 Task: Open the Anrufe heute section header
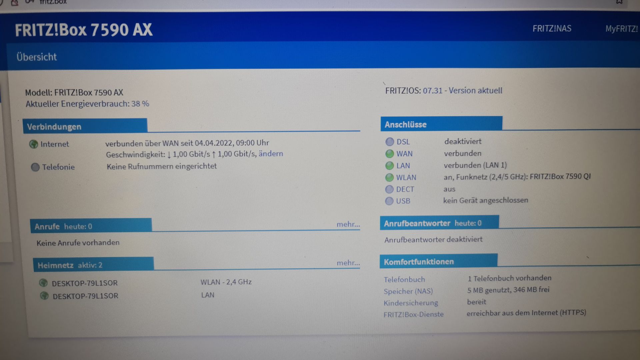tap(91, 226)
